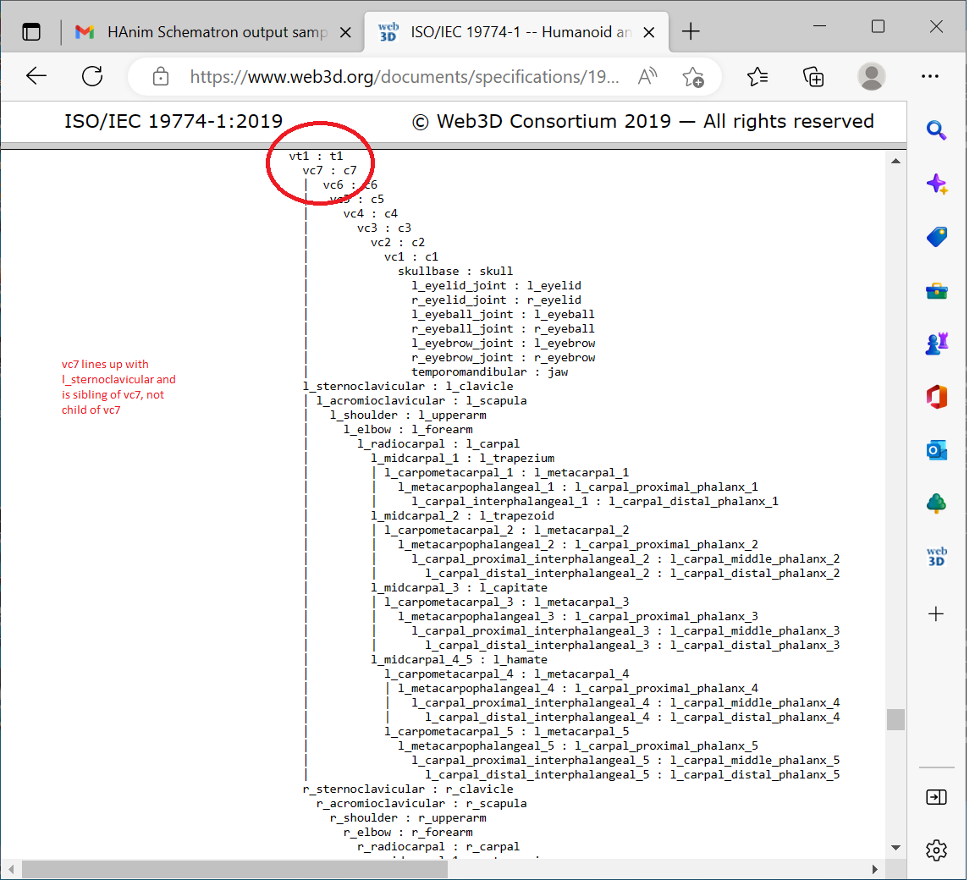Open Read Aloud from address bar
975x880 pixels.
click(647, 77)
